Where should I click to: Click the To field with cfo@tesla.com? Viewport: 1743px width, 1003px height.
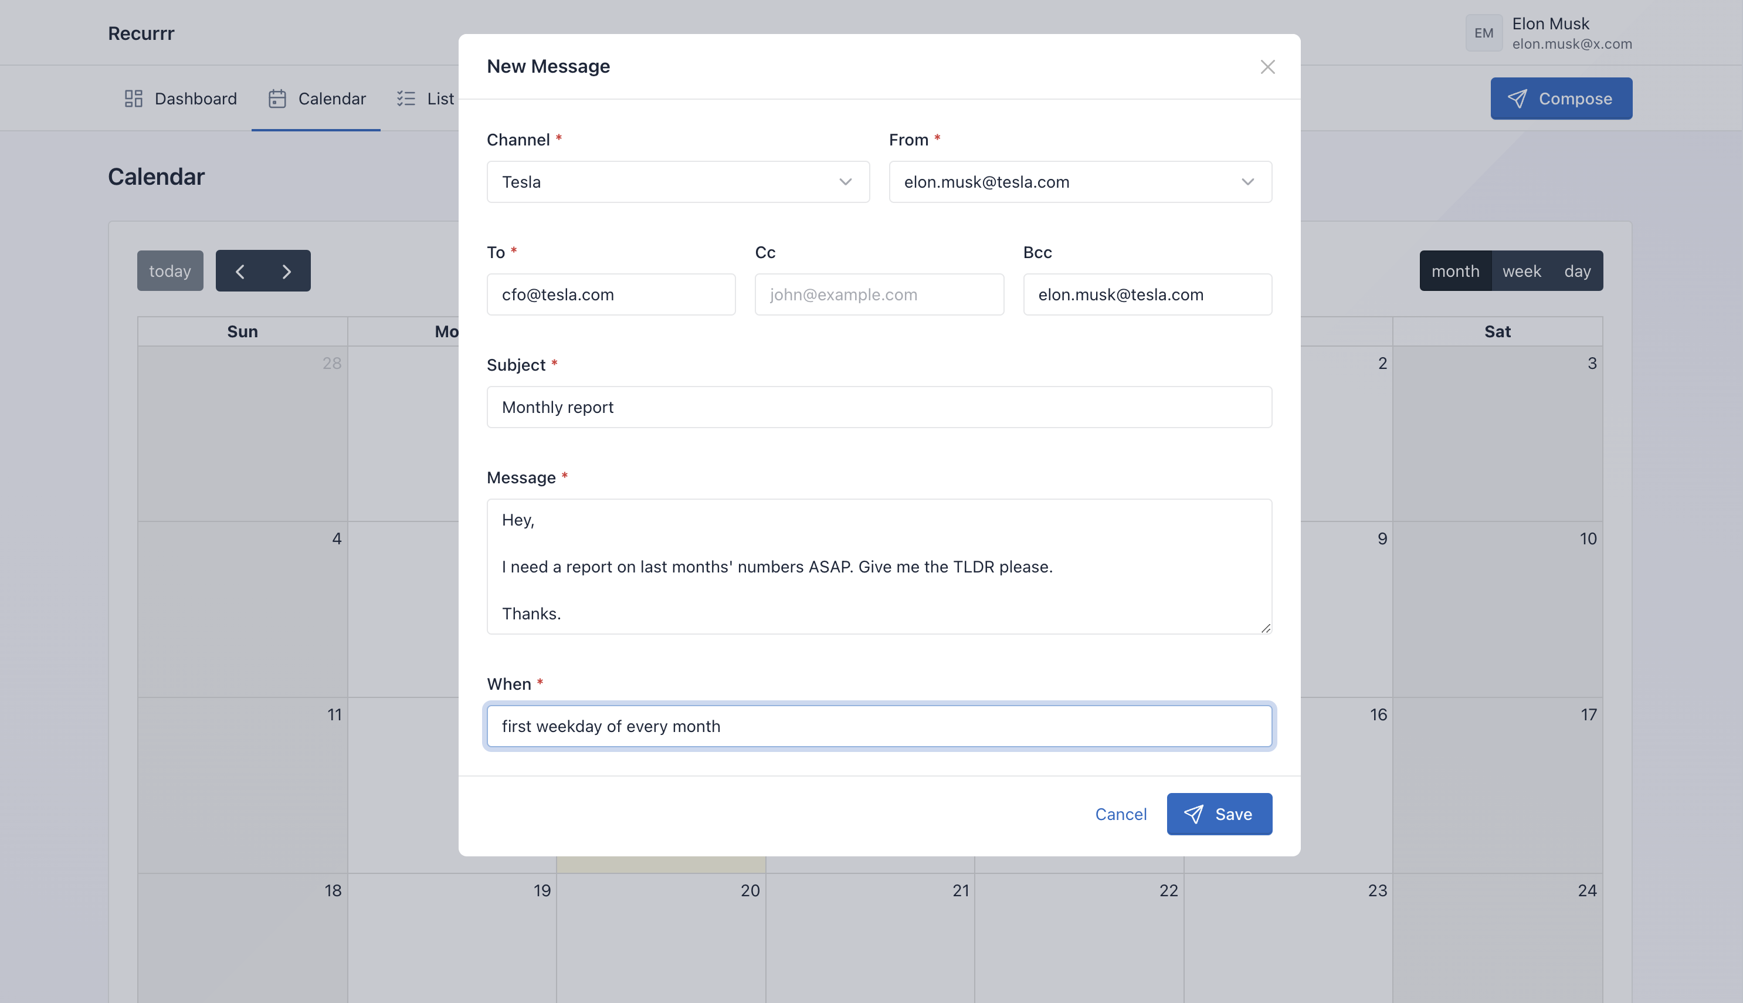point(611,295)
